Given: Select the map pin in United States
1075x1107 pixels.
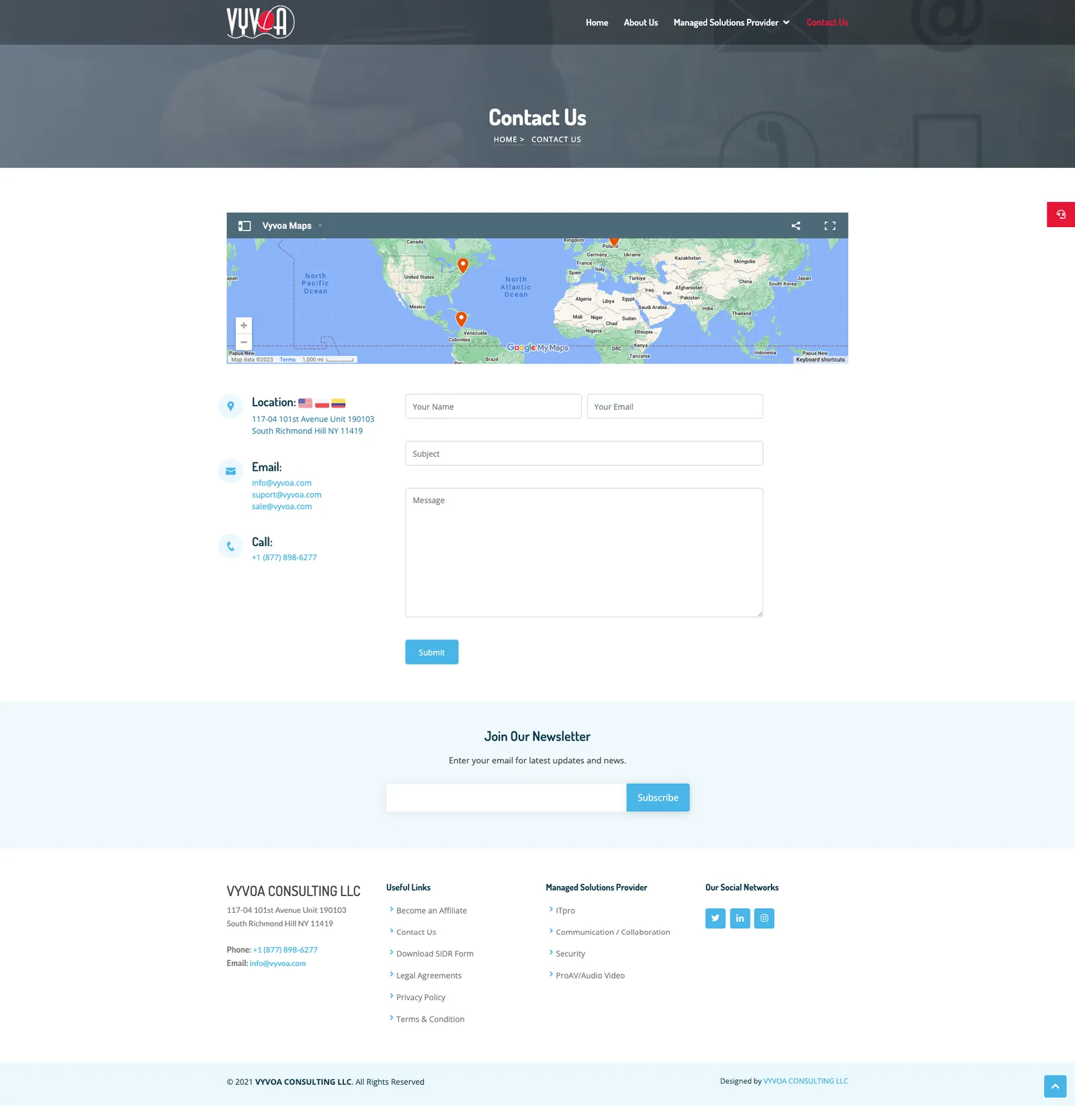Looking at the screenshot, I should [x=463, y=265].
